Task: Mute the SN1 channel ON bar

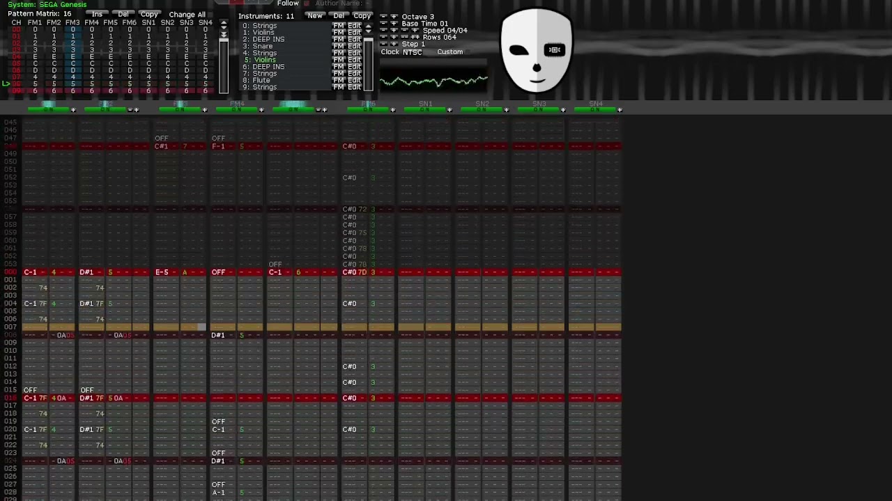Action: point(425,110)
